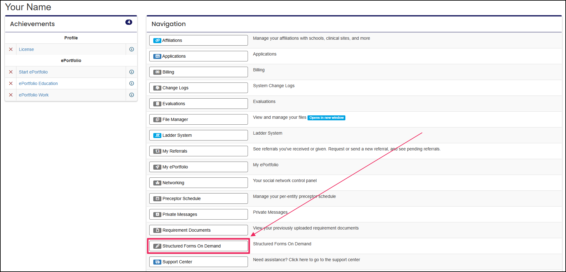Viewport: 566px width, 272px height.
Task: Open the ePortfolio Work link
Action: coord(34,95)
